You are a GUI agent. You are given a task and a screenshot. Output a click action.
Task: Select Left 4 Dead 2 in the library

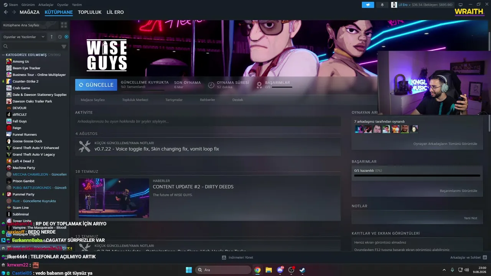(23, 161)
